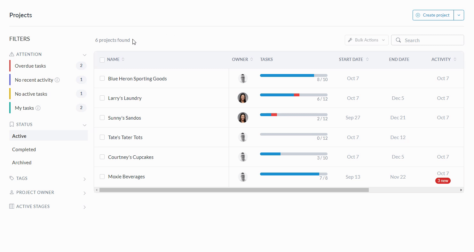The height and width of the screenshot is (252, 474).
Task: Check the Blue Heron Sporting Goods checkbox
Action: (102, 78)
